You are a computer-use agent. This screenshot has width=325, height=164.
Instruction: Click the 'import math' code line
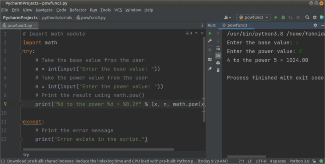(40, 42)
